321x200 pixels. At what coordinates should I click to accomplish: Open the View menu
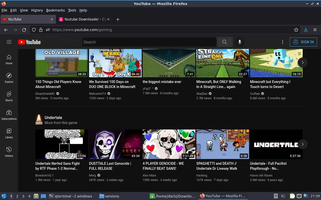coord(24,10)
